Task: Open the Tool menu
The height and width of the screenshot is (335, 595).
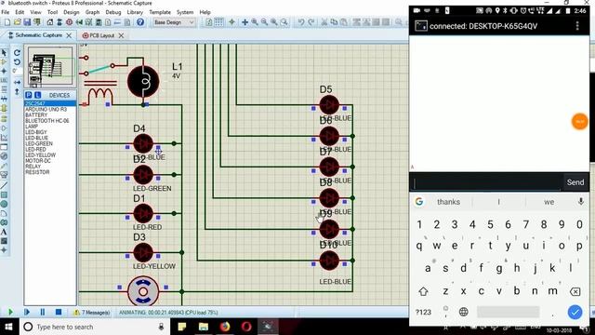Action: click(x=52, y=12)
